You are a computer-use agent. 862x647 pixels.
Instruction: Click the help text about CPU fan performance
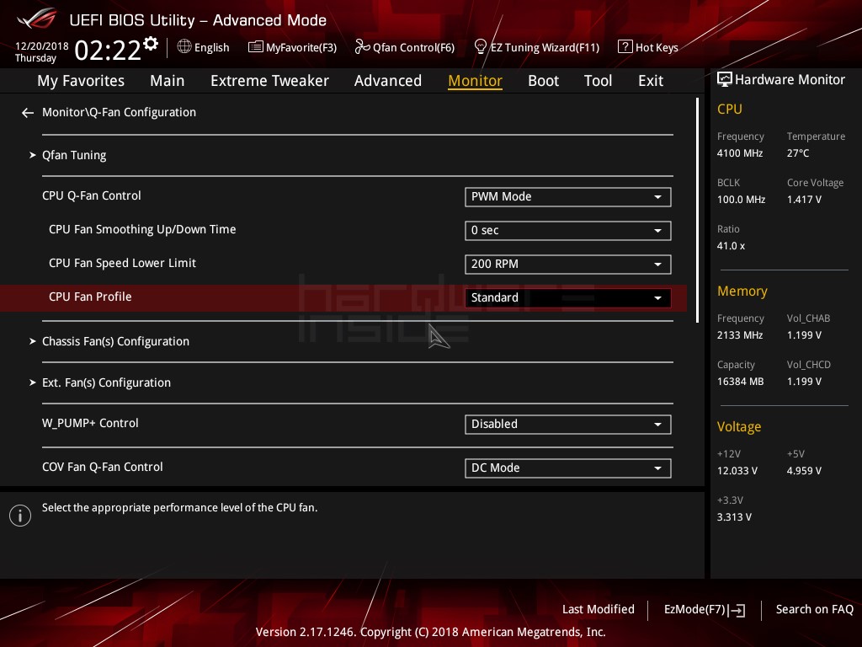coord(180,508)
